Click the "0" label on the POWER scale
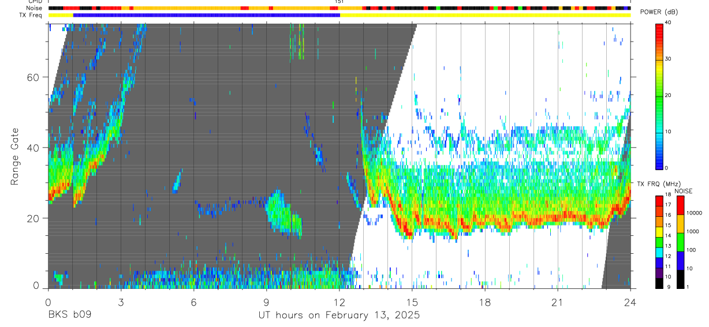Image resolution: width=709 pixels, height=327 pixels. tap(666, 168)
